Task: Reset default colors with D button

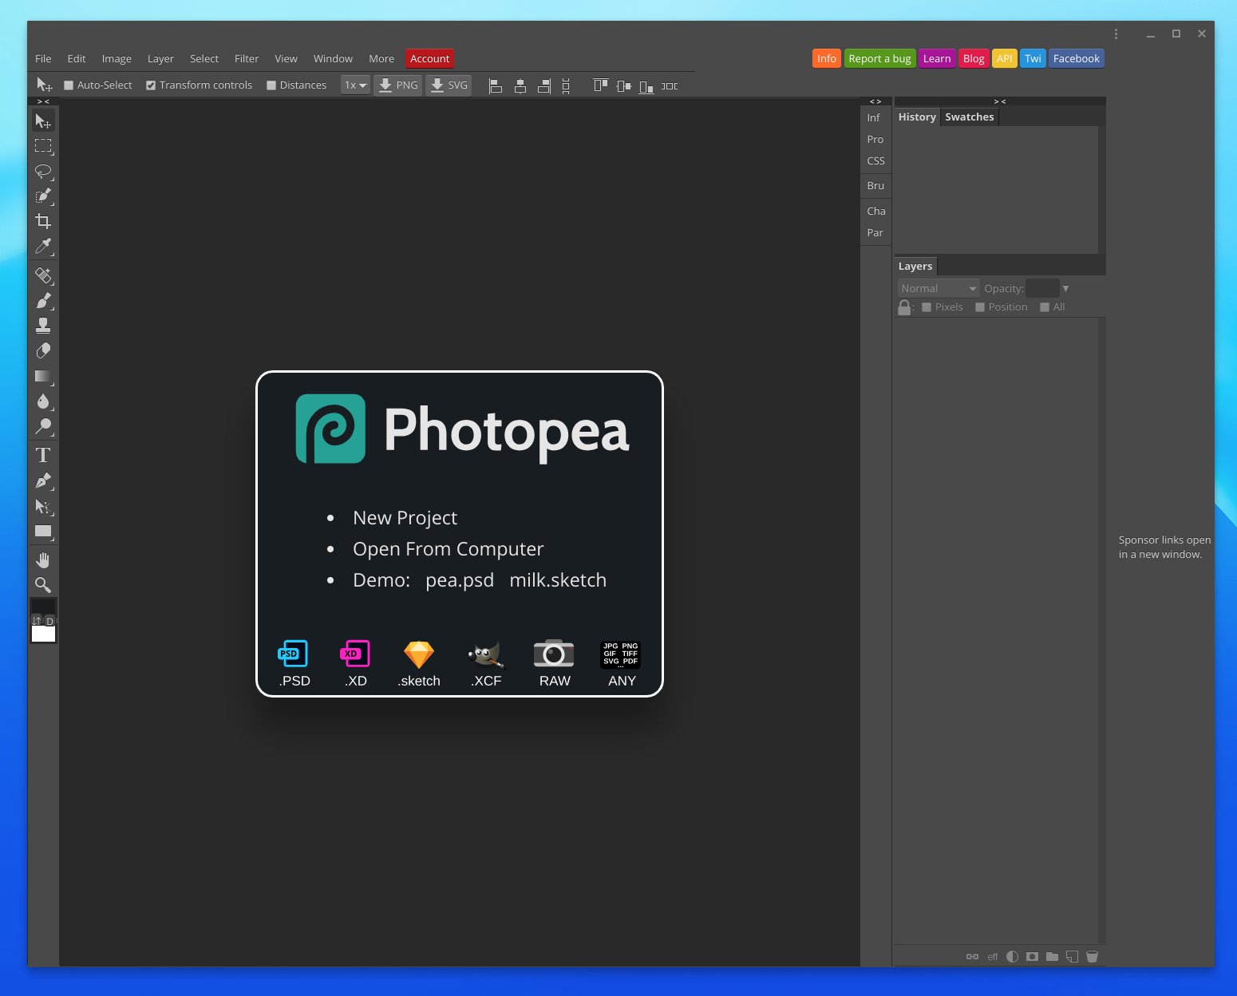Action: tap(49, 620)
